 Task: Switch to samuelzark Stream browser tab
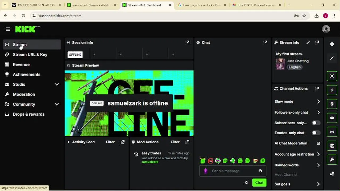pos(92,5)
